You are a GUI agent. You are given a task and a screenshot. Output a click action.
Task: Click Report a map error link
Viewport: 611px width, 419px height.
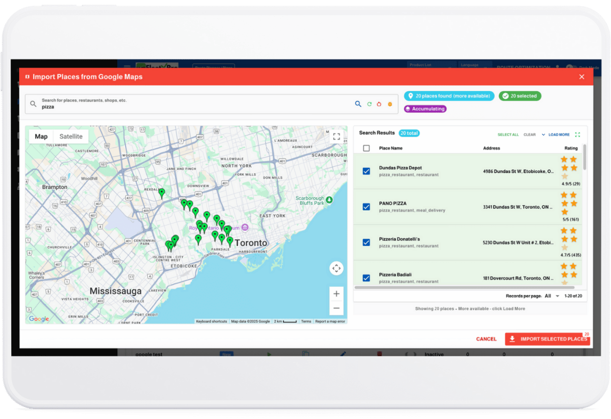click(x=330, y=321)
